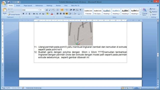This screenshot has width=160, height=90.
Task: Clear formatting from selection
Action: [53, 10]
